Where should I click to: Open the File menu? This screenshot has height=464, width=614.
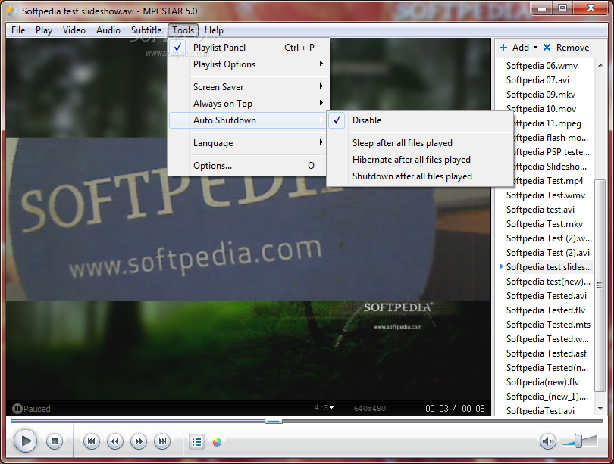pos(18,30)
